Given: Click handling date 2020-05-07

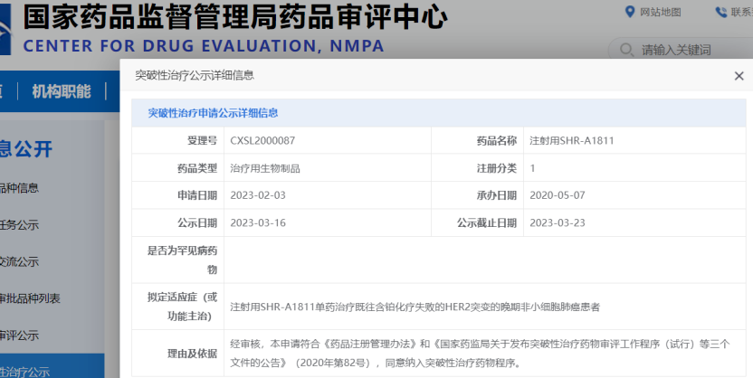Looking at the screenshot, I should (558, 195).
